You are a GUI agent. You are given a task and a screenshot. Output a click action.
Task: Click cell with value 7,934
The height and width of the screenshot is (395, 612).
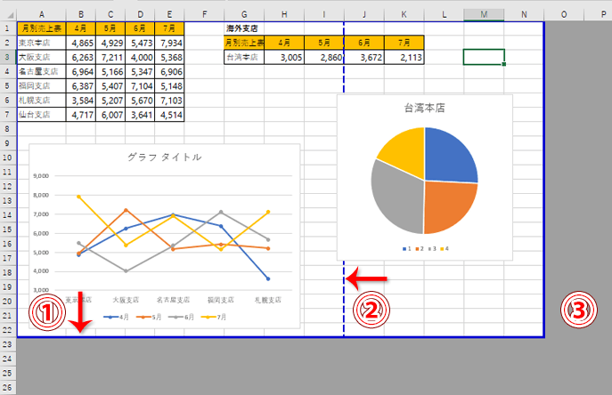coord(169,43)
